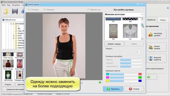Click the Убрать button
Screen dimensions: 170x96
[x=134, y=44]
